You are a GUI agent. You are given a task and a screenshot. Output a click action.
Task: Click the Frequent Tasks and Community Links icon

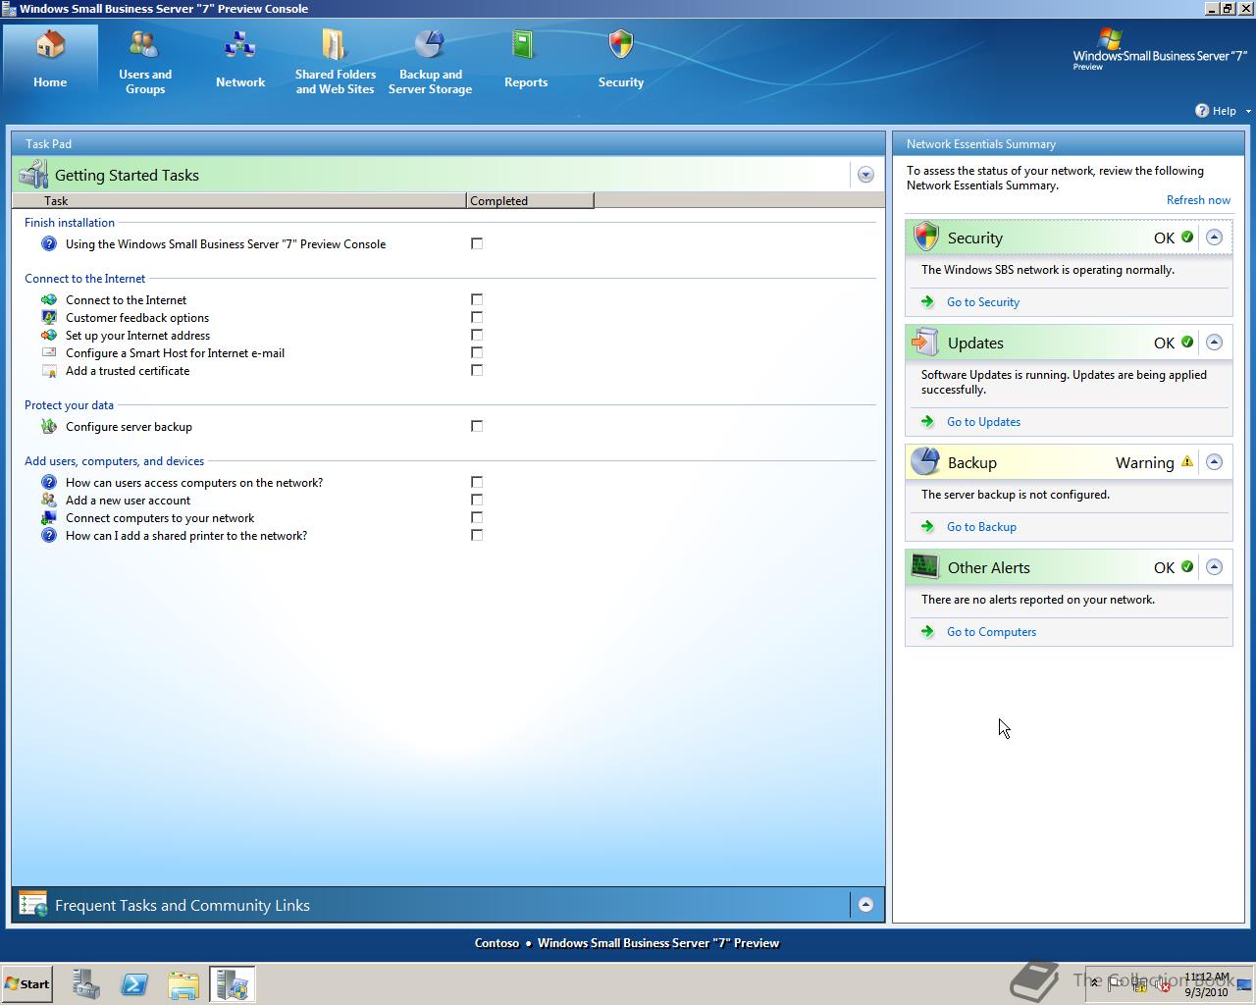pos(33,905)
